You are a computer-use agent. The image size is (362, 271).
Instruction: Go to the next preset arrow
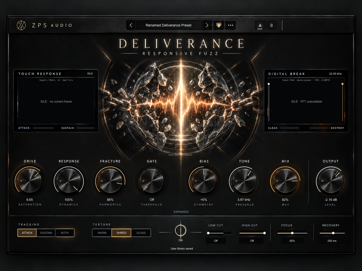point(207,25)
